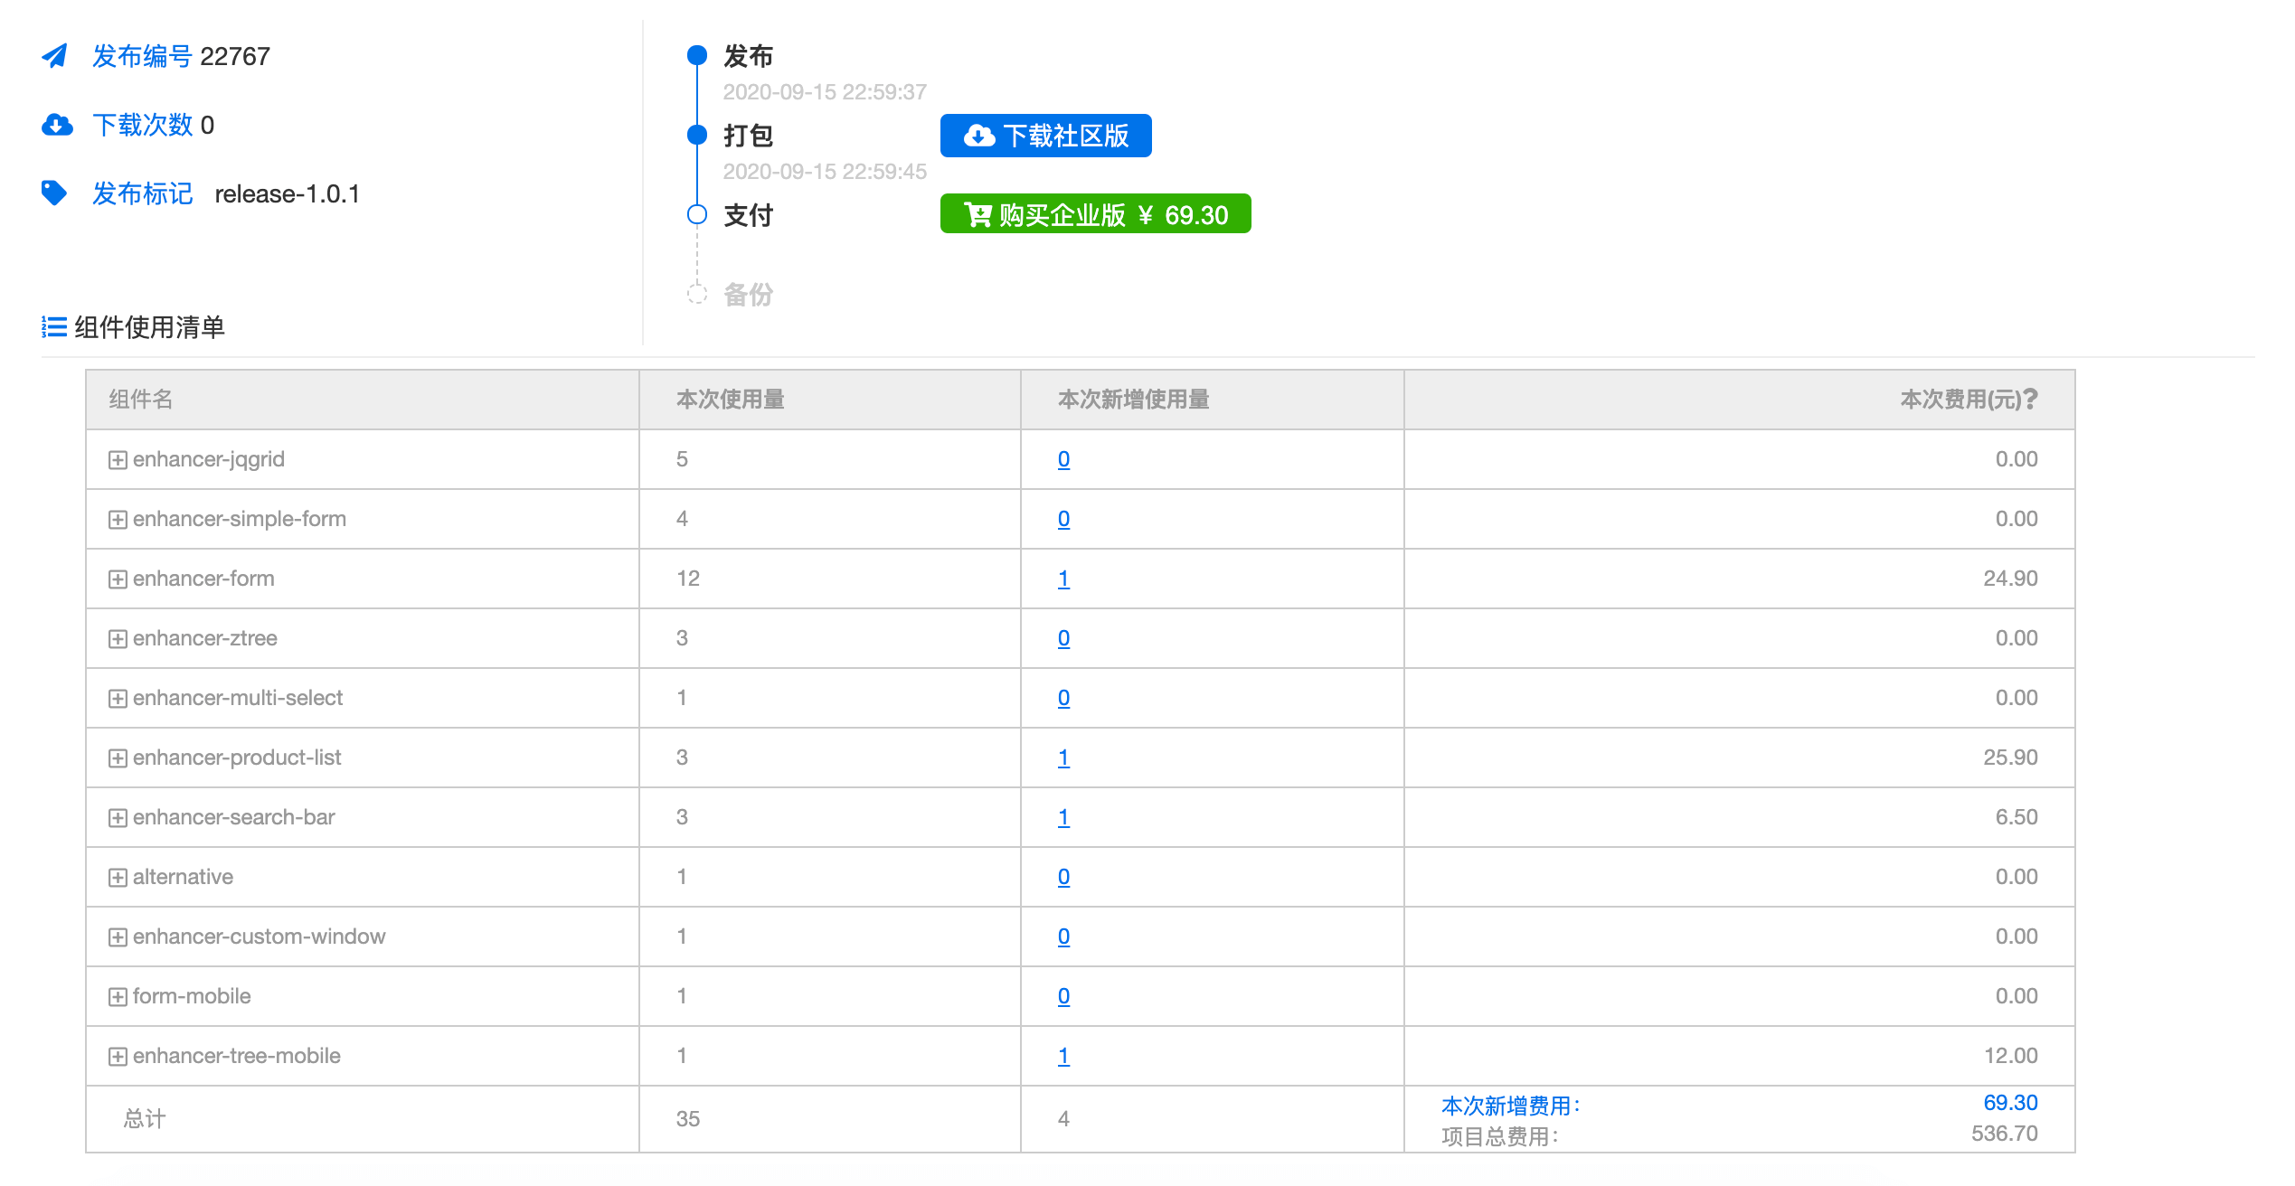Expand the enhancer-simple-form row
2295x1186 pixels.
click(118, 520)
